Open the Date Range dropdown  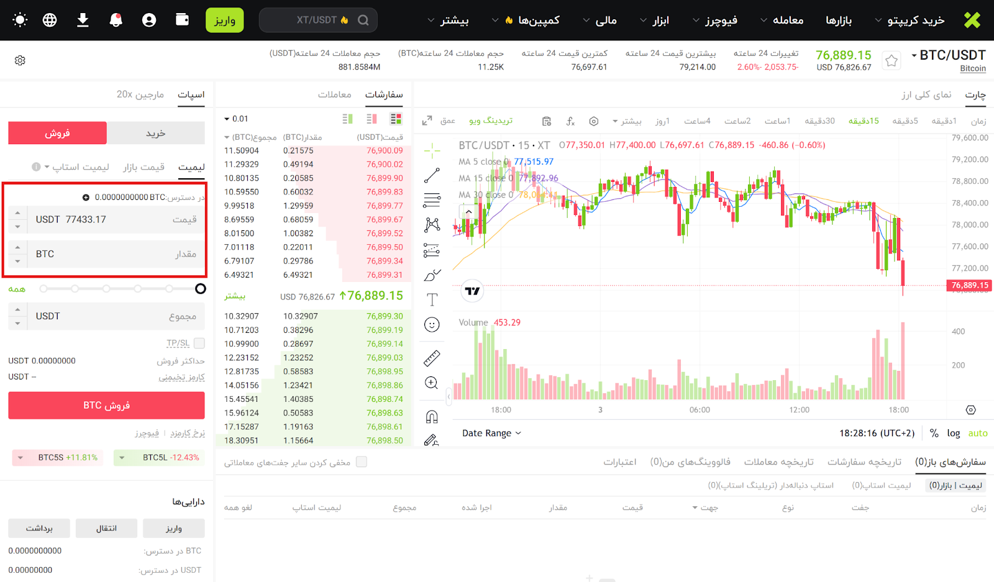pyautogui.click(x=491, y=433)
